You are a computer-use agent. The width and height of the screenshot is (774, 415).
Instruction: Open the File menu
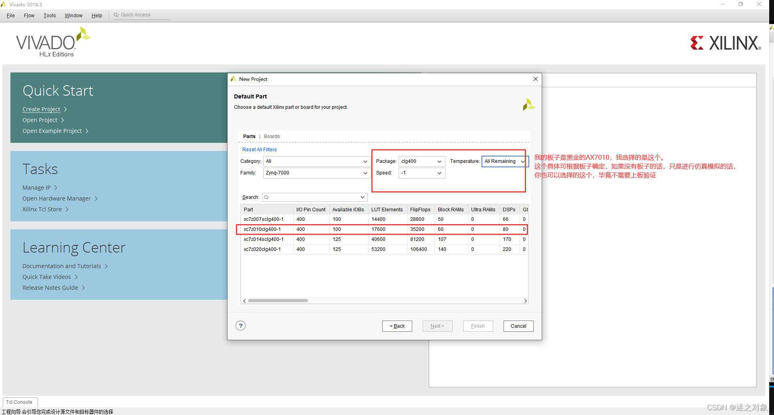(x=11, y=16)
